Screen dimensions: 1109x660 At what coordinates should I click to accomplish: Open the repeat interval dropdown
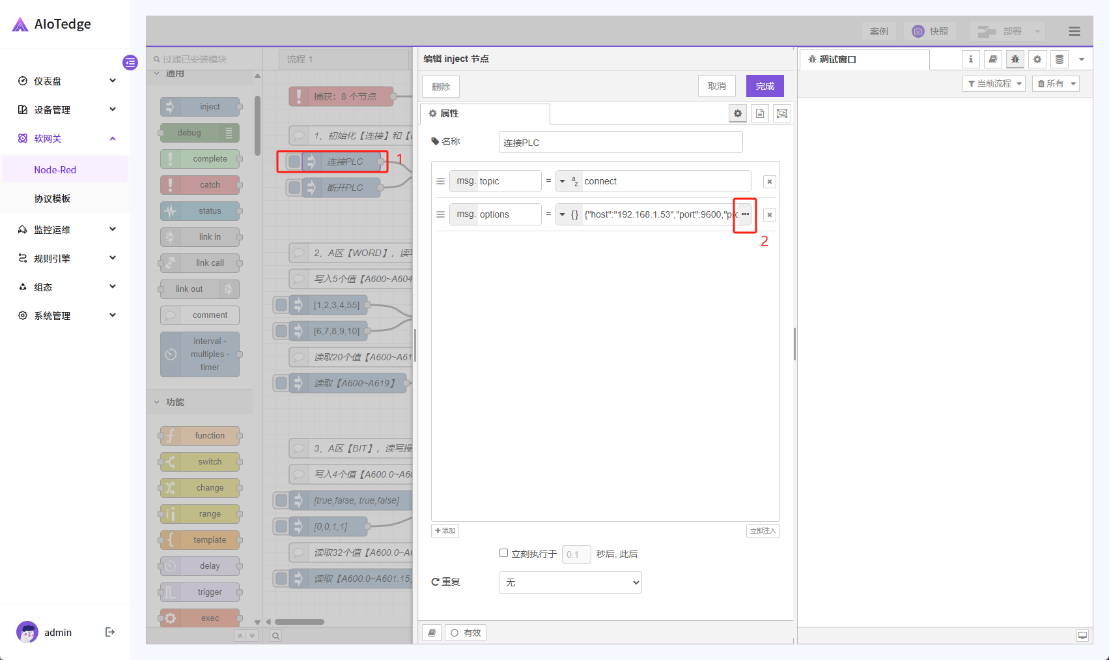(570, 582)
